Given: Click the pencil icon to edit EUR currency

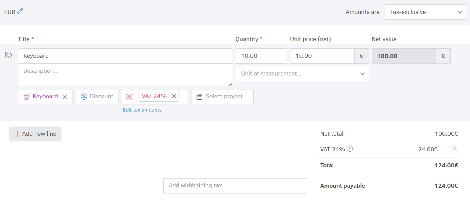Looking at the screenshot, I should pyautogui.click(x=19, y=11).
